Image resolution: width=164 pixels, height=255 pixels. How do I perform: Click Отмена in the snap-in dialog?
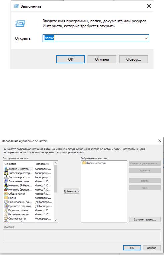point(152,248)
